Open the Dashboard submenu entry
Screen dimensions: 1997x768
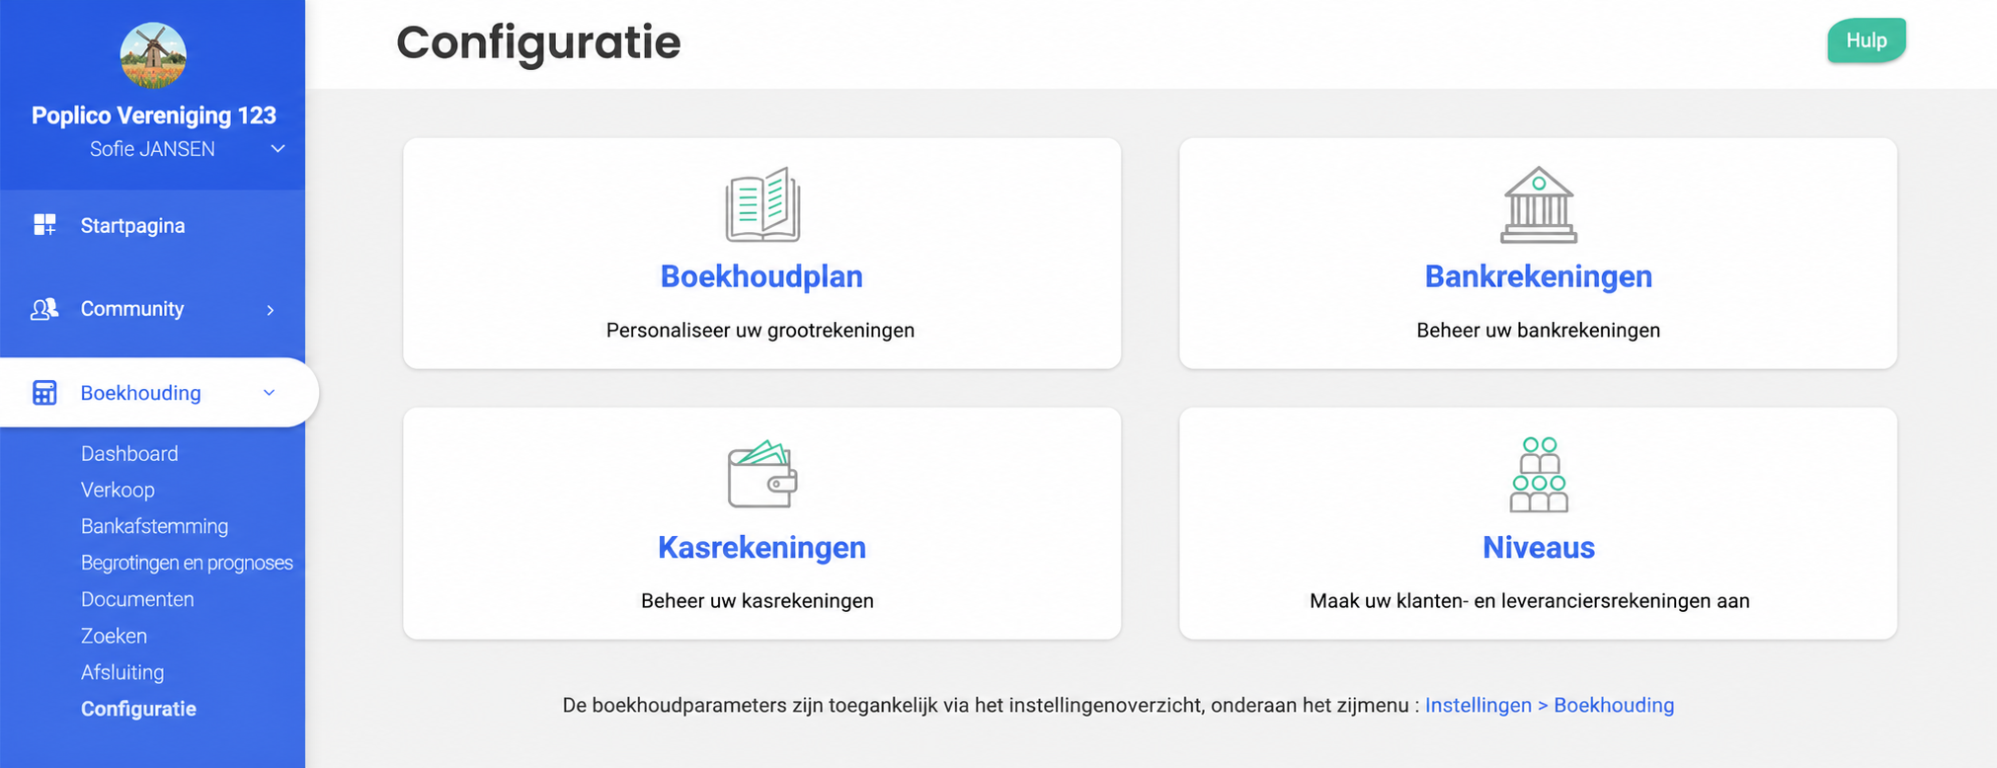pos(129,454)
